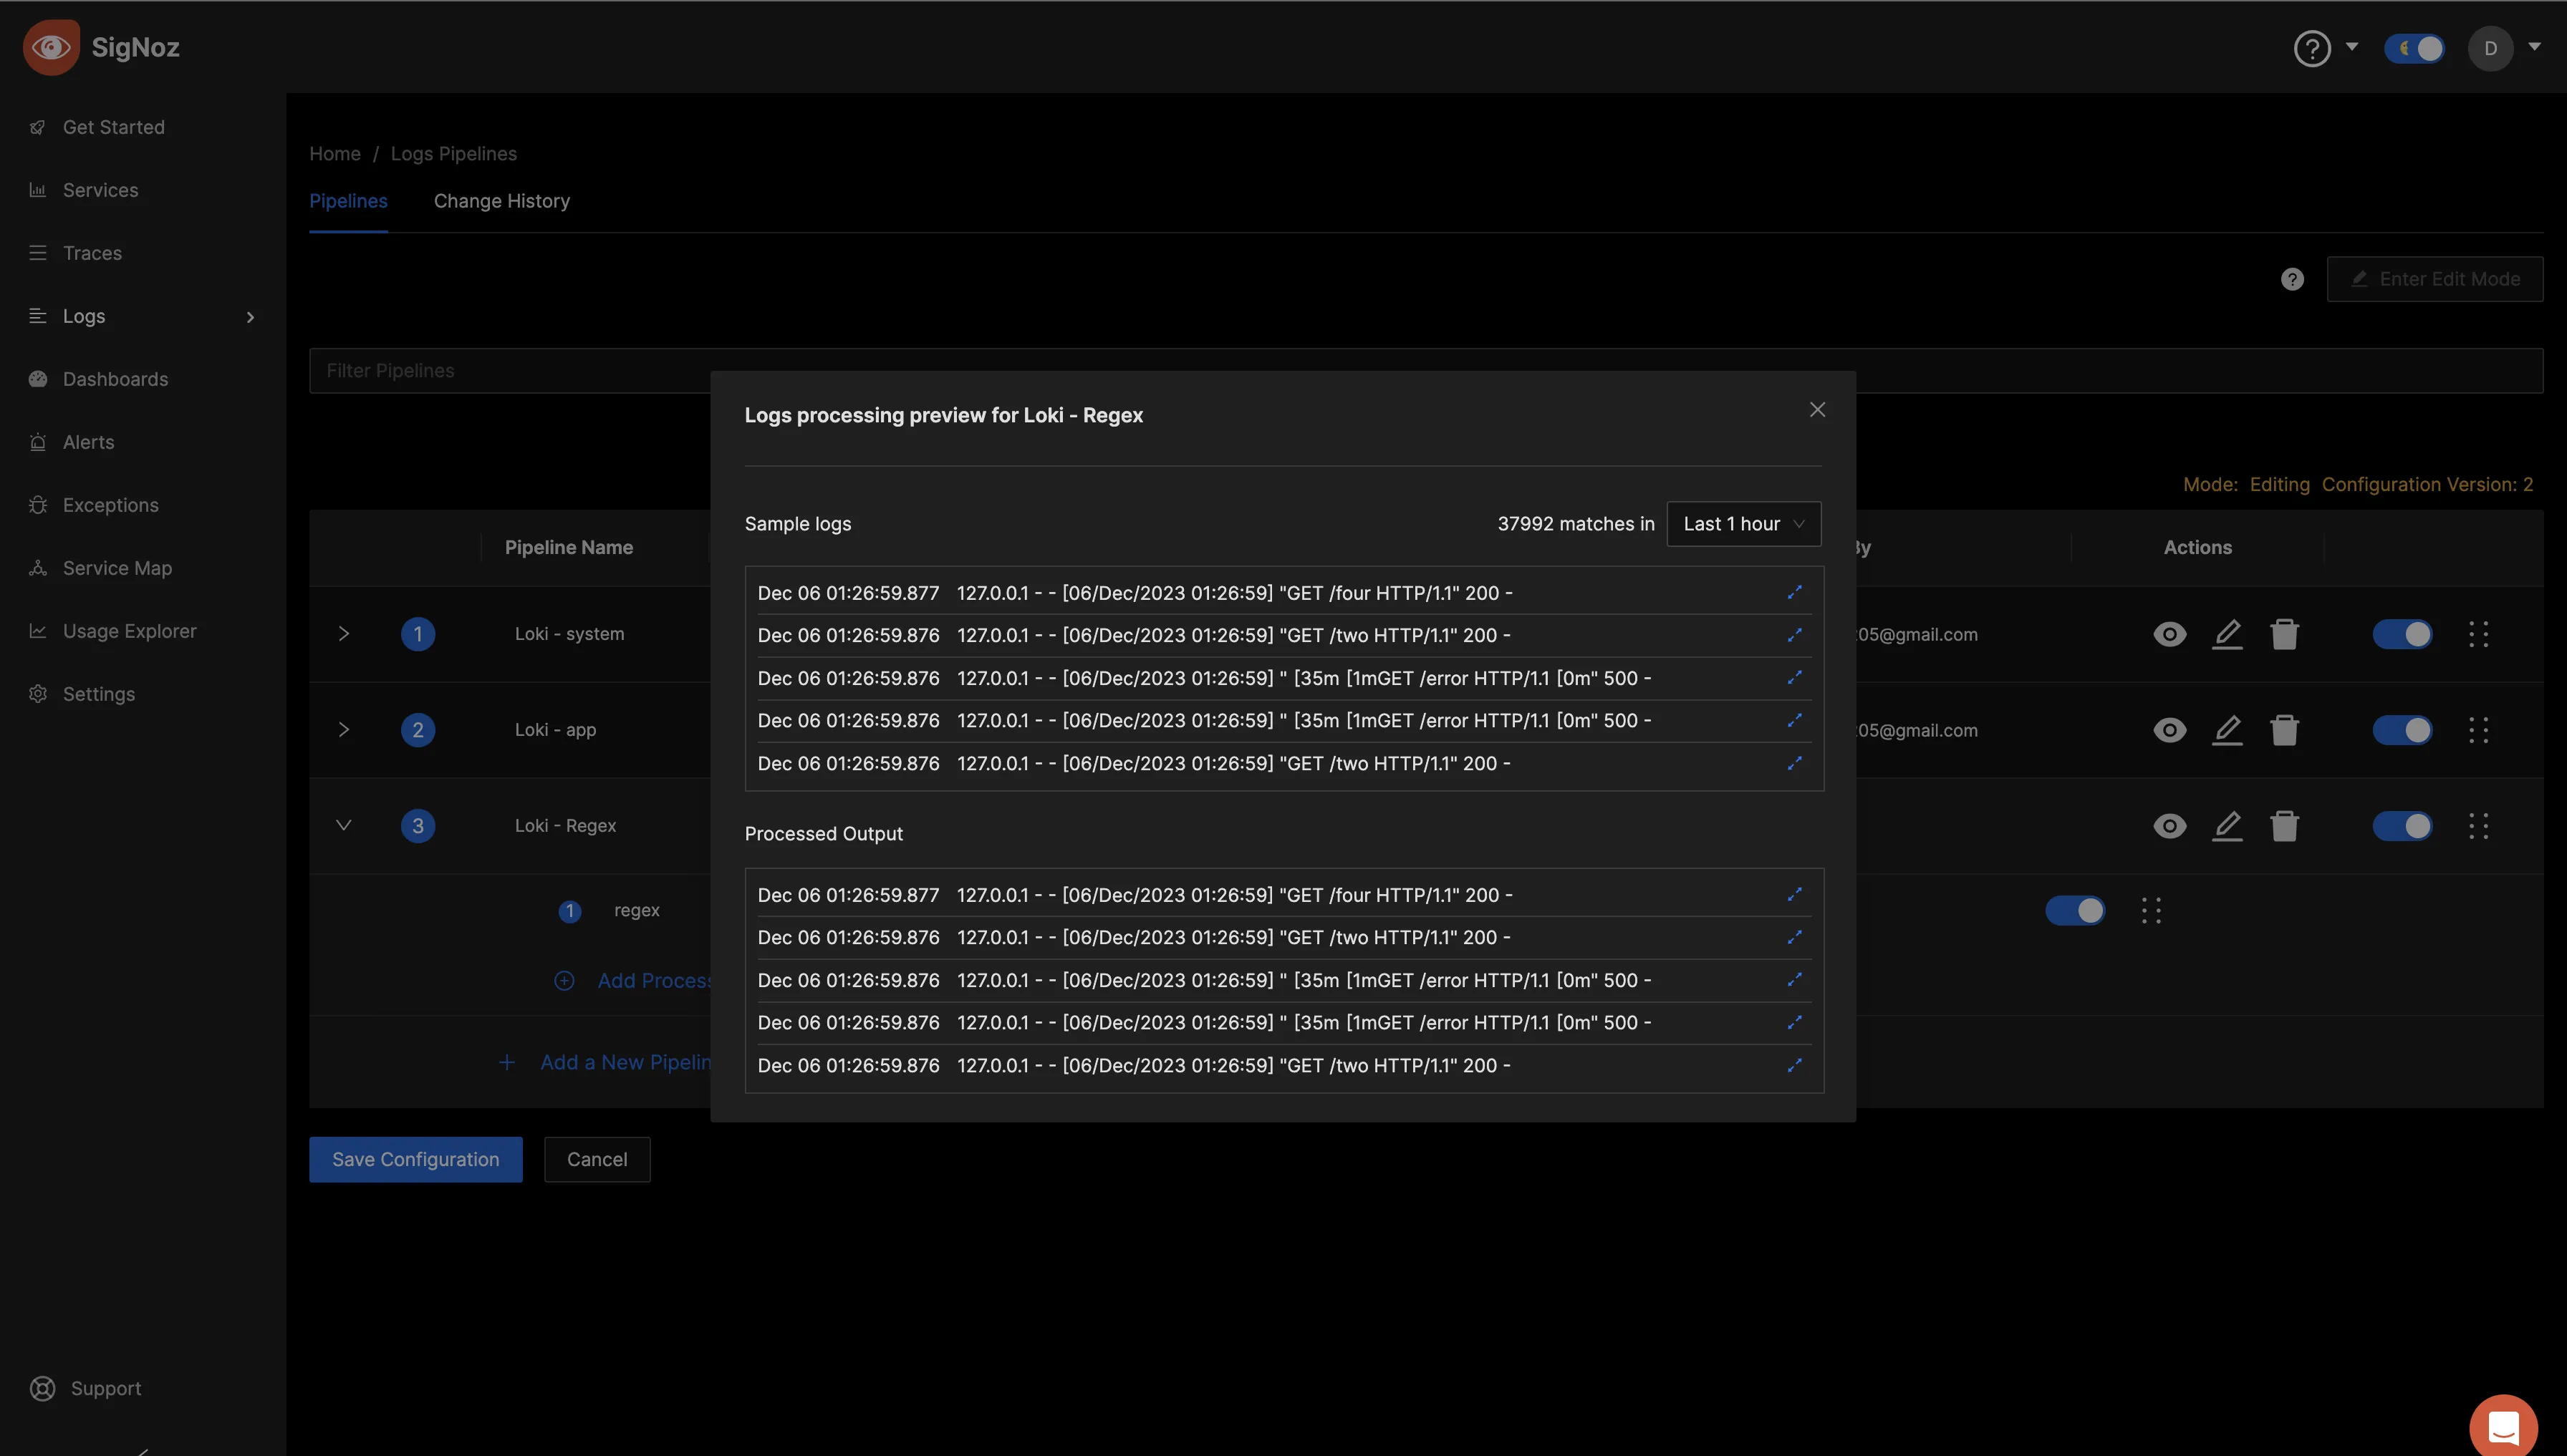2567x1456 pixels.
Task: Switch to the Change History tab
Action: pos(501,201)
